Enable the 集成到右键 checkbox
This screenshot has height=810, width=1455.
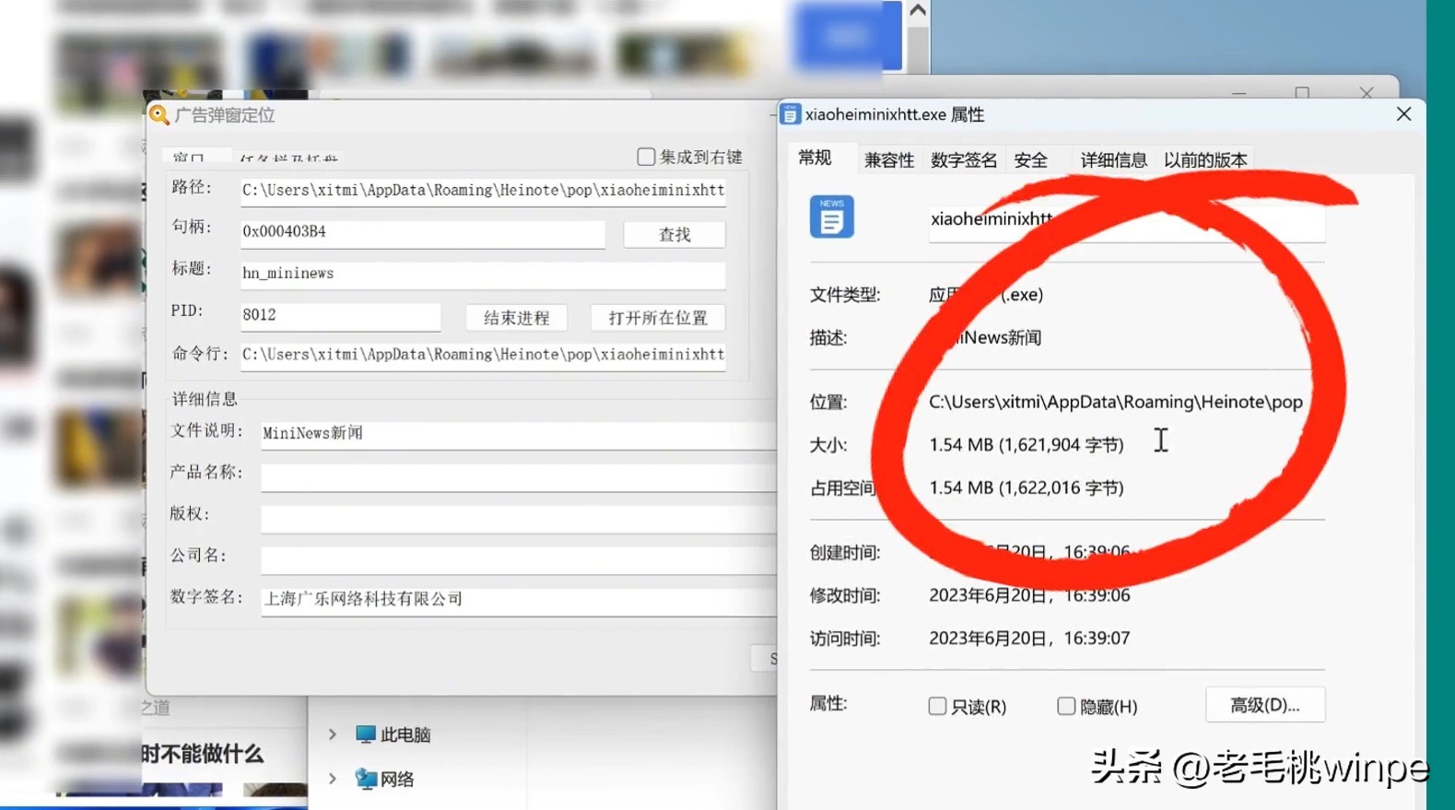pyautogui.click(x=646, y=157)
